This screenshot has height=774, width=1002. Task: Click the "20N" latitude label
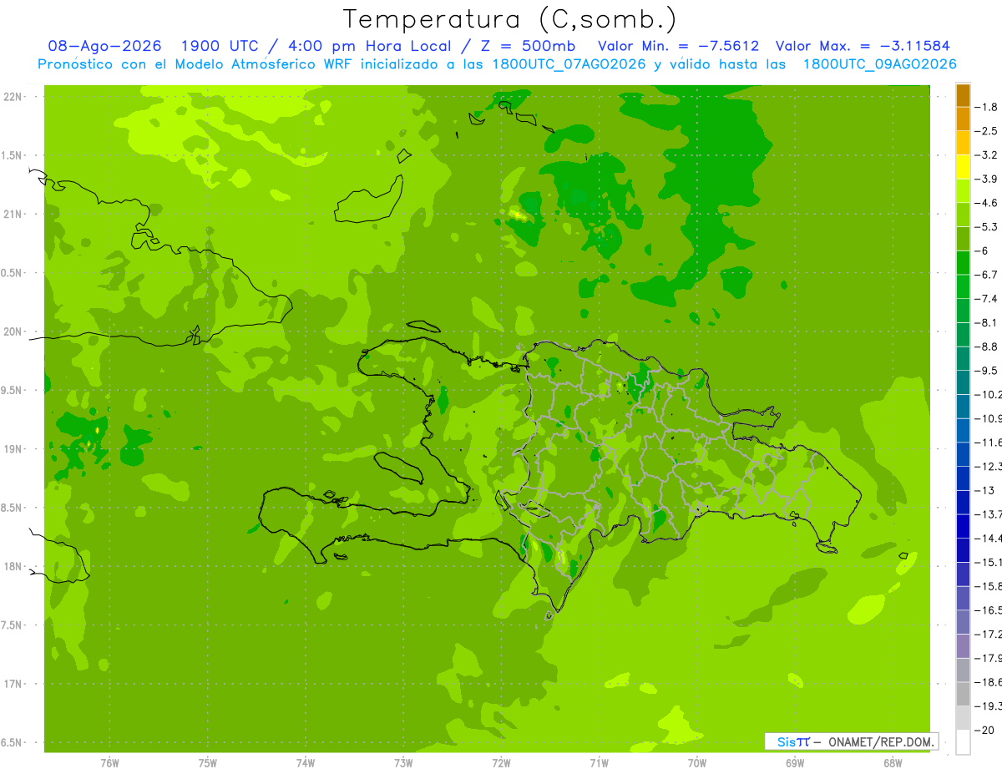[x=12, y=331]
